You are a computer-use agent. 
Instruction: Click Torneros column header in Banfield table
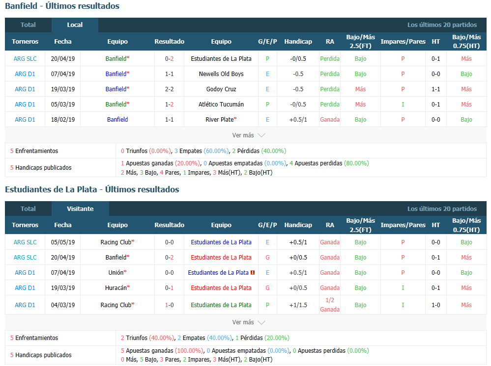25,42
